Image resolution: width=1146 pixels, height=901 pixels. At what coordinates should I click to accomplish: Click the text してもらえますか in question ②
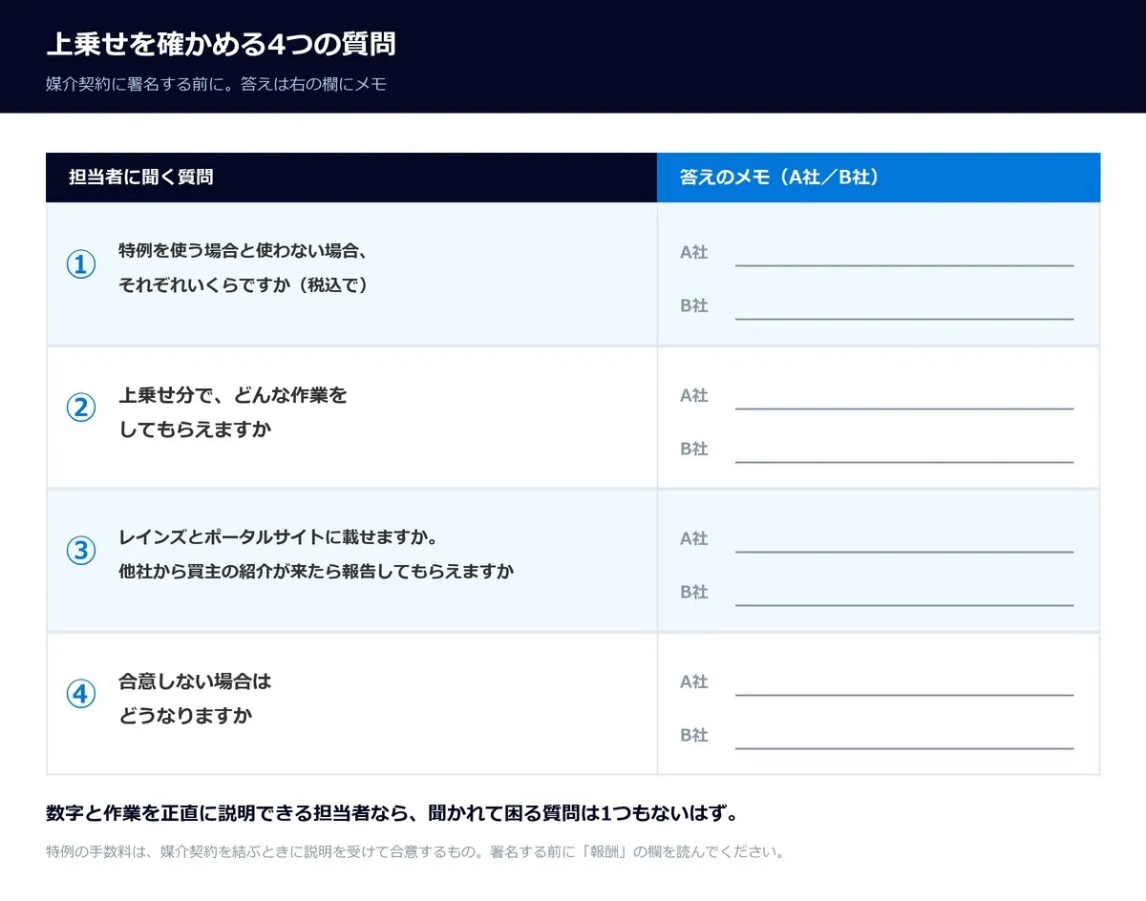point(195,429)
